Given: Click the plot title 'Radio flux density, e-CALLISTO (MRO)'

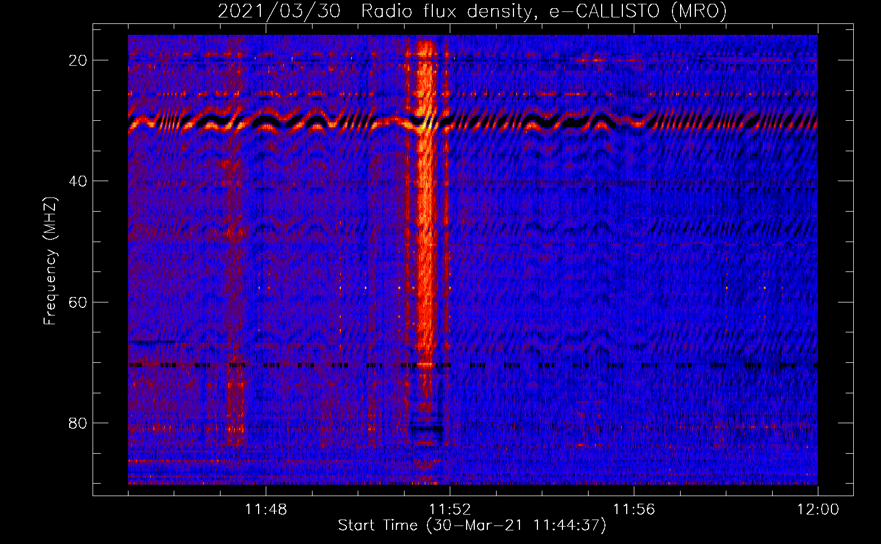Looking at the screenshot, I should point(543,11).
